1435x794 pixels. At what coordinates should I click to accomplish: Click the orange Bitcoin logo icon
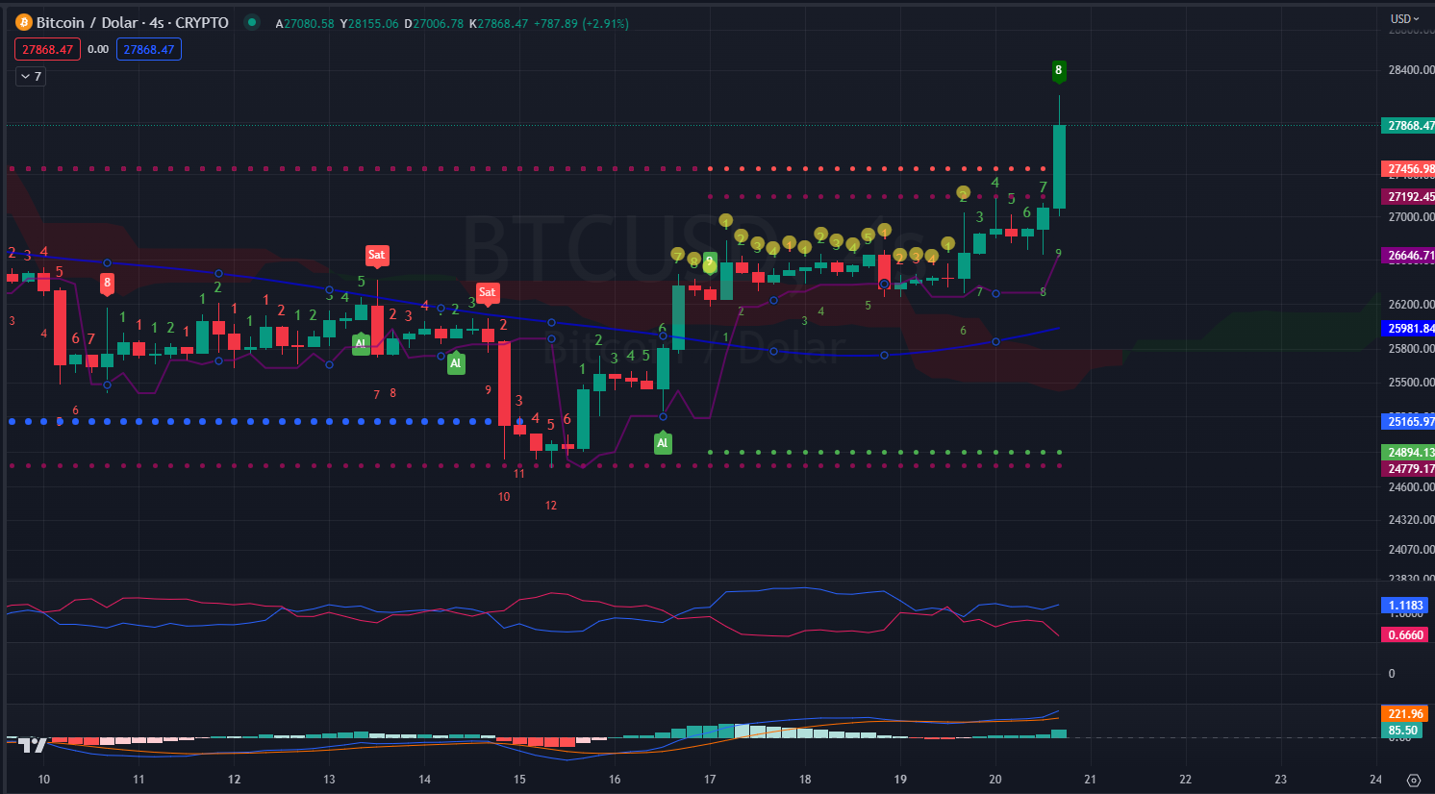(x=24, y=22)
